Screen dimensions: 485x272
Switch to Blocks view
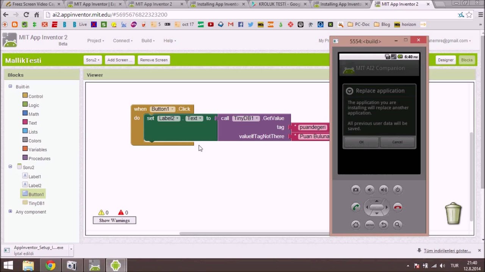point(467,60)
